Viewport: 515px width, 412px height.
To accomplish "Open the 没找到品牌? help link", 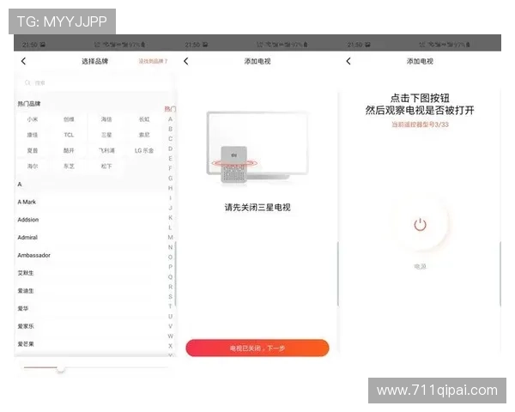I will coord(153,61).
